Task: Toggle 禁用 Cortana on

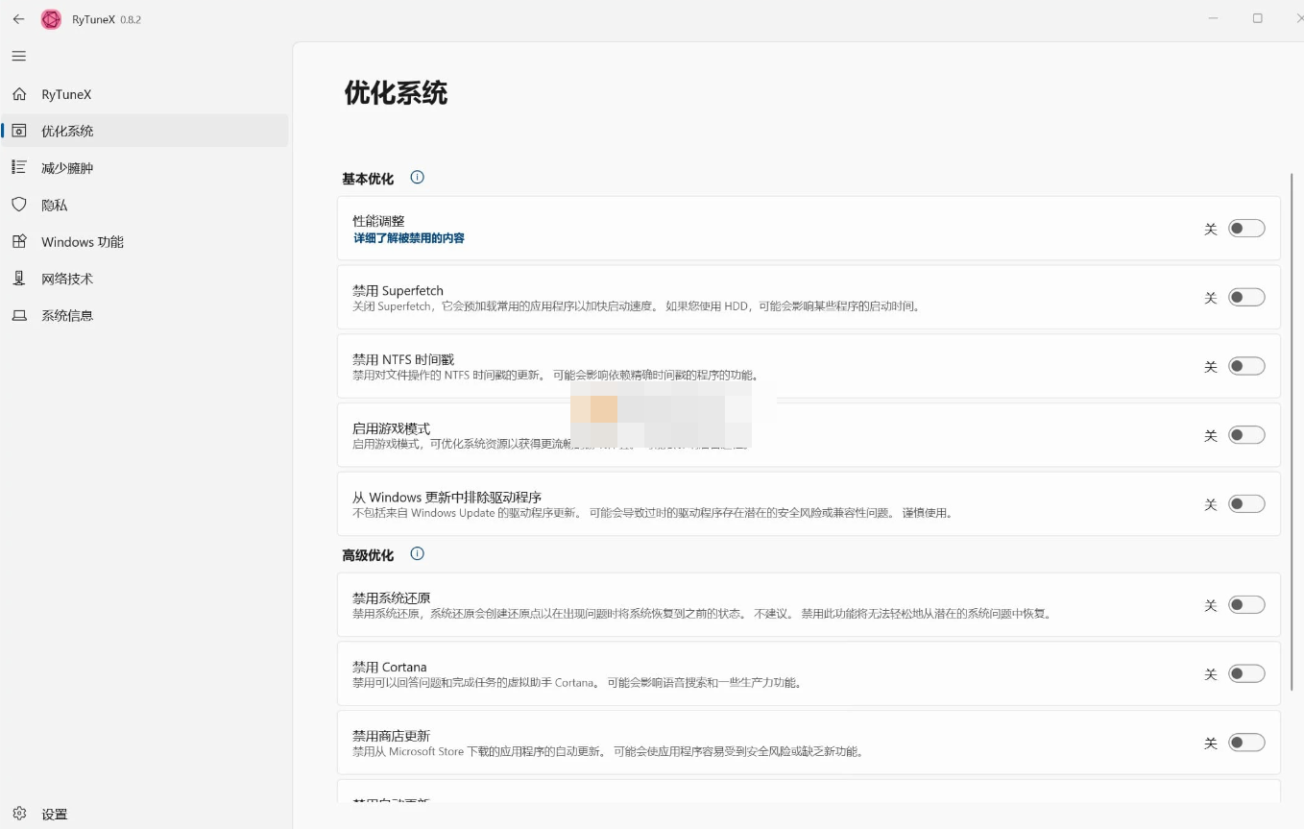Action: [x=1246, y=673]
